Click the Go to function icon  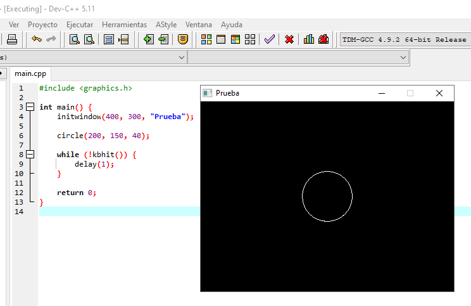(x=109, y=39)
